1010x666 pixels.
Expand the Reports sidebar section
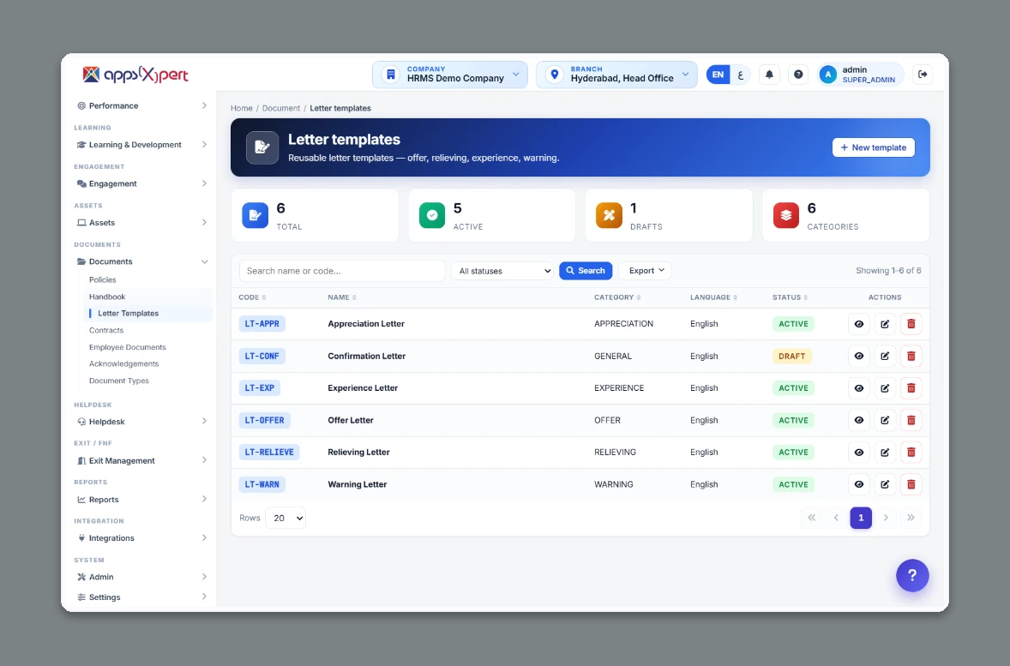point(141,500)
